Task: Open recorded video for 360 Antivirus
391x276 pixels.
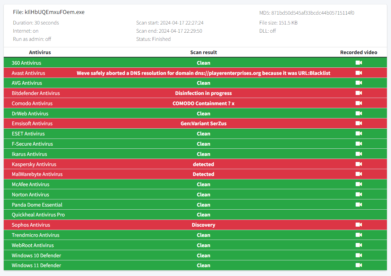Action: [x=359, y=63]
